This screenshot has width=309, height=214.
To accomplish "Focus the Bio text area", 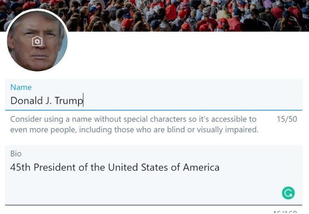I will click(x=154, y=175).
